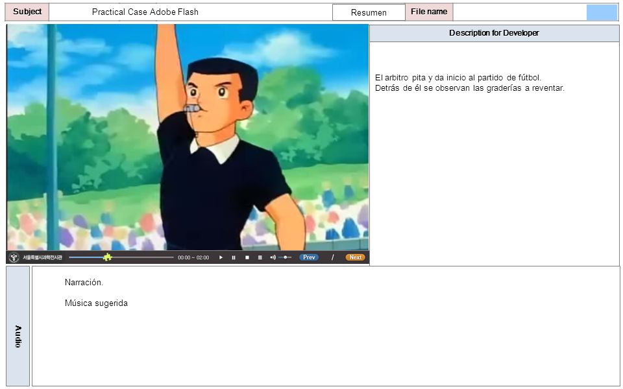Click the light blue box at top right
Screen dimensions: 623x389
coord(602,12)
